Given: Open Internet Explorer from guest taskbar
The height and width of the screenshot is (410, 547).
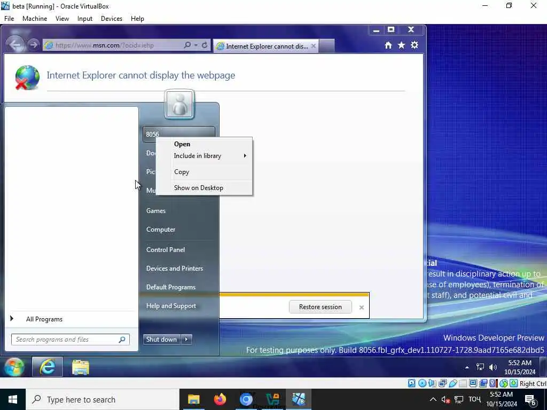Looking at the screenshot, I should (48, 367).
